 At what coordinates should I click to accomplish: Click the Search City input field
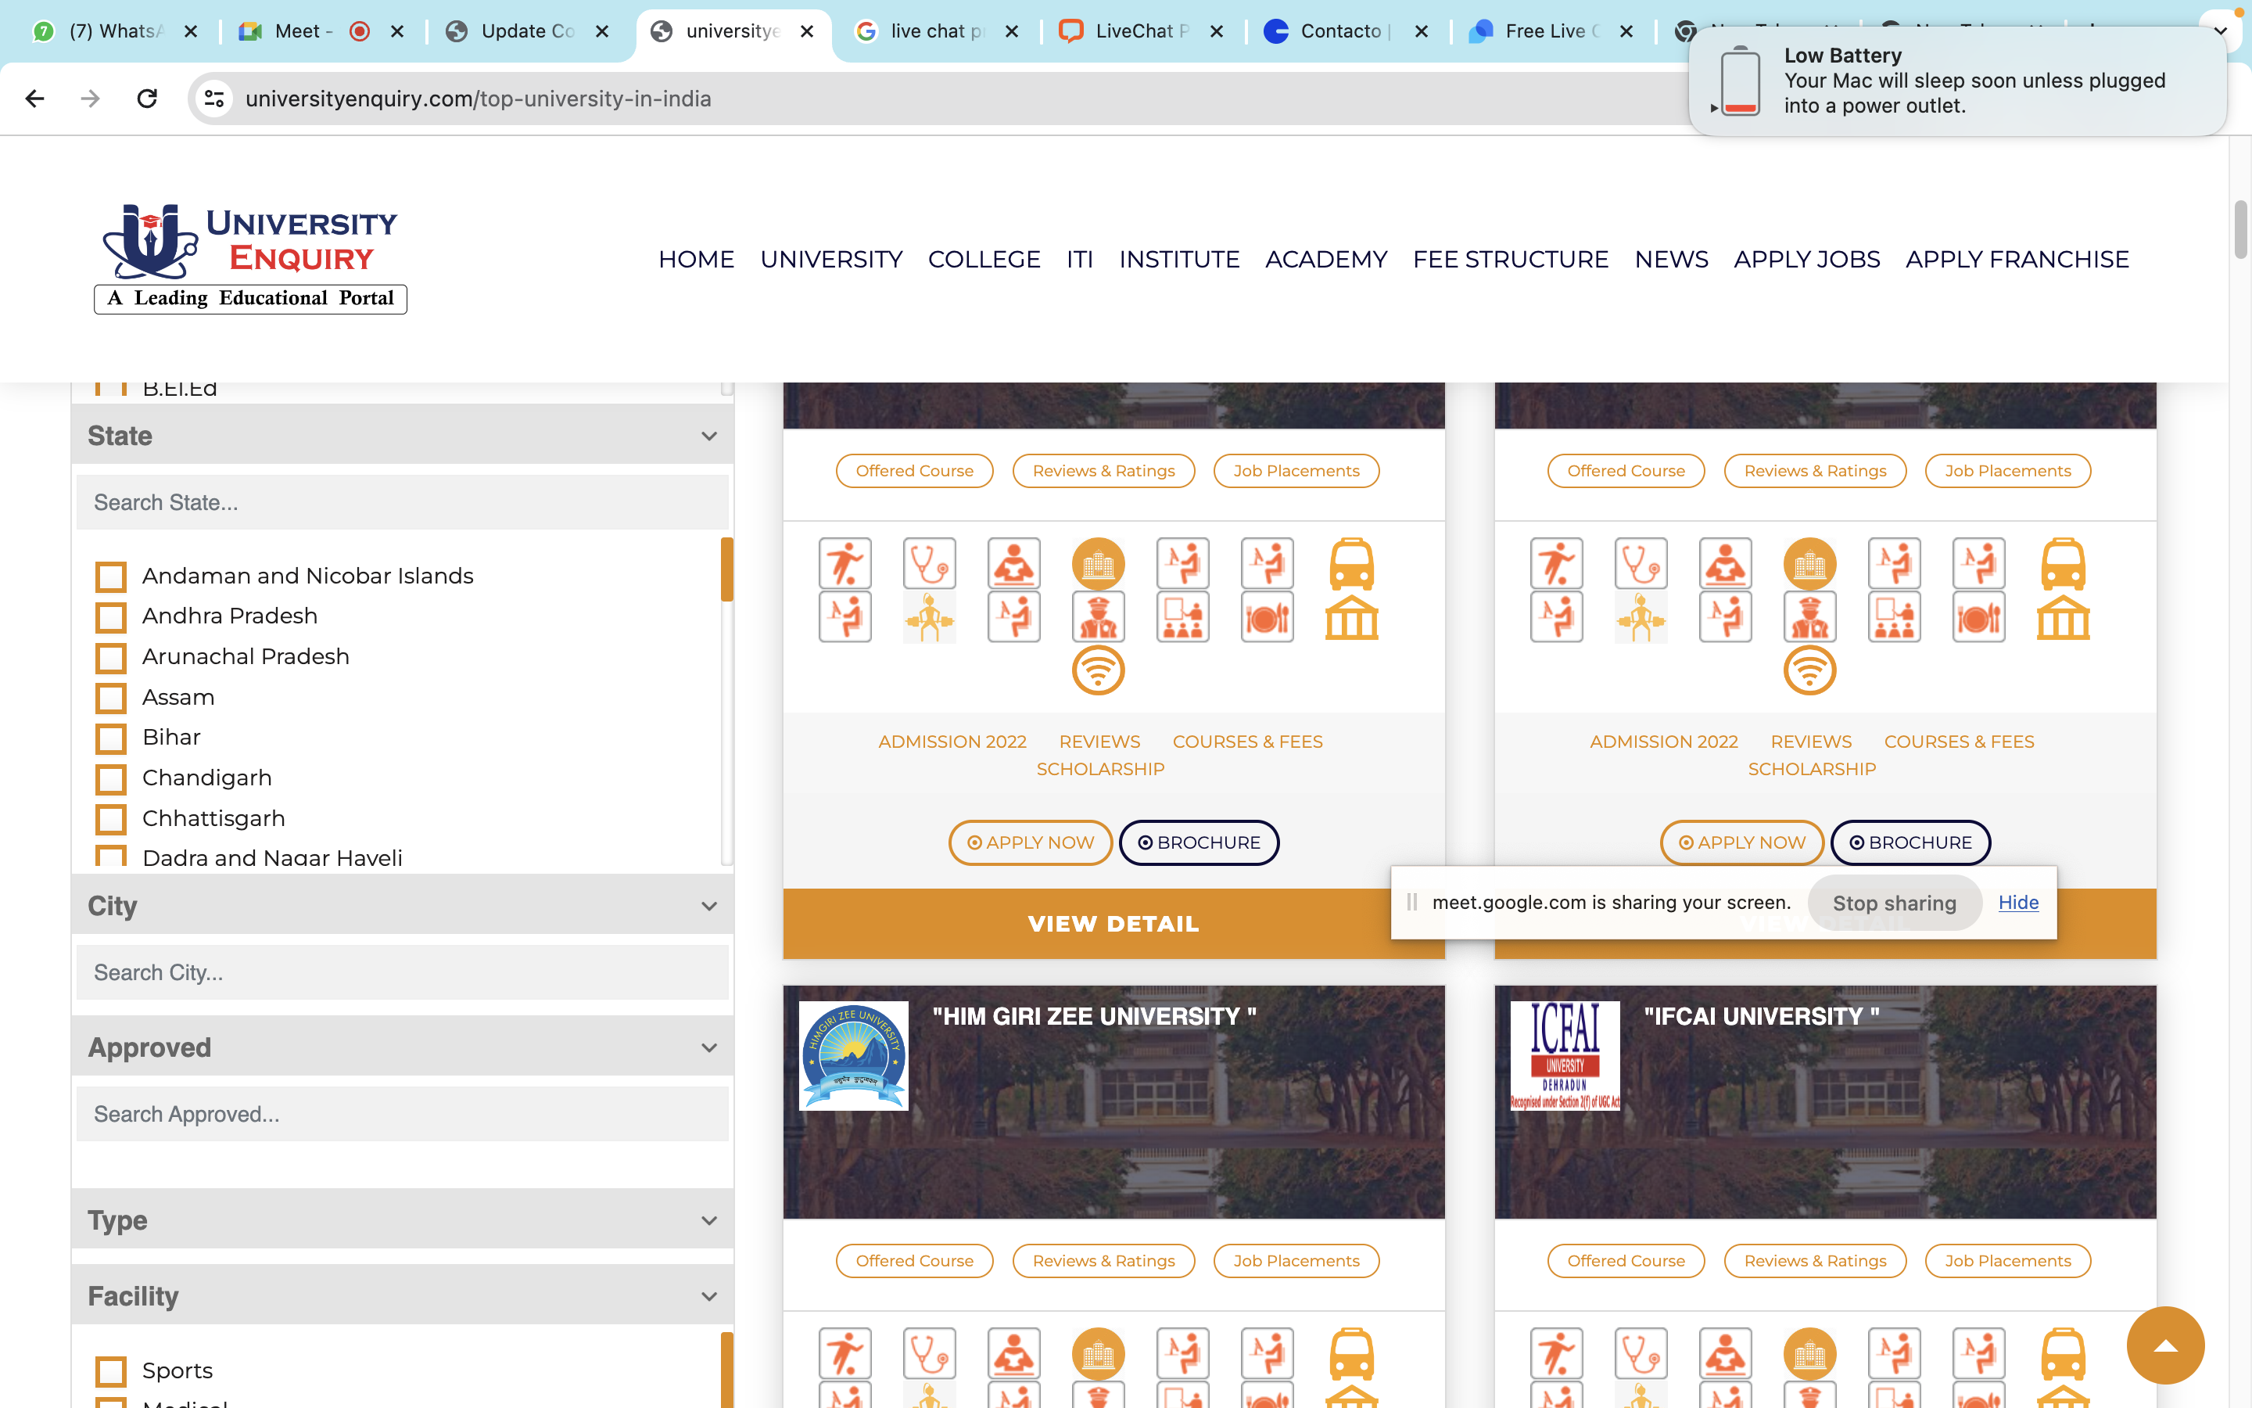[x=402, y=973]
